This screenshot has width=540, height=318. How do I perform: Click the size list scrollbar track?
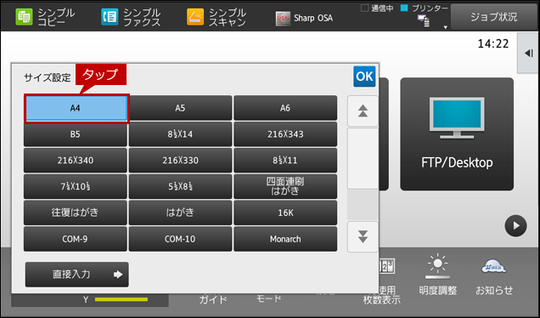(363, 174)
